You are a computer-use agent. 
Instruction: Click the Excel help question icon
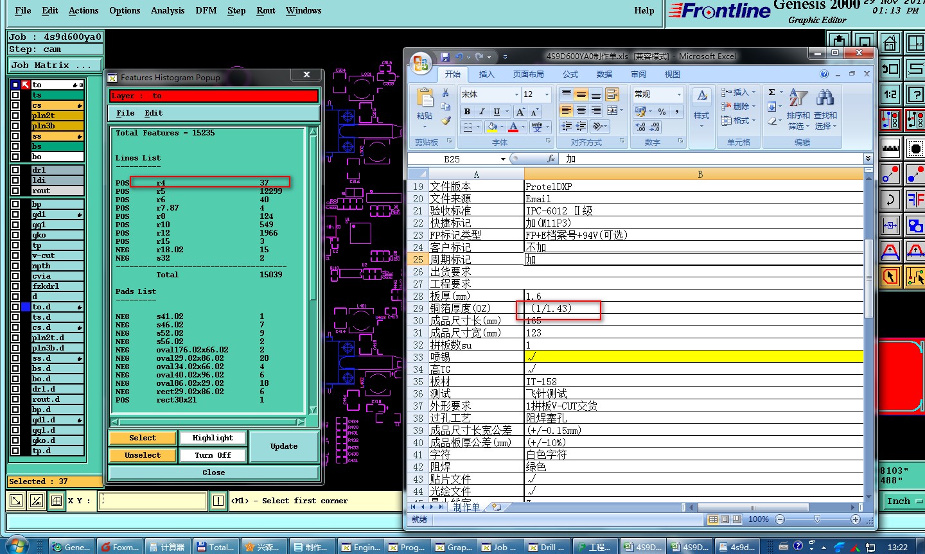[824, 74]
